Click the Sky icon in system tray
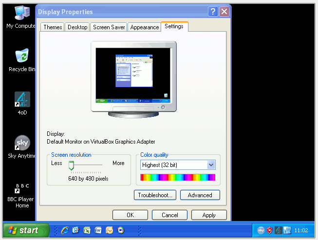318x240 pixels. coord(261,230)
